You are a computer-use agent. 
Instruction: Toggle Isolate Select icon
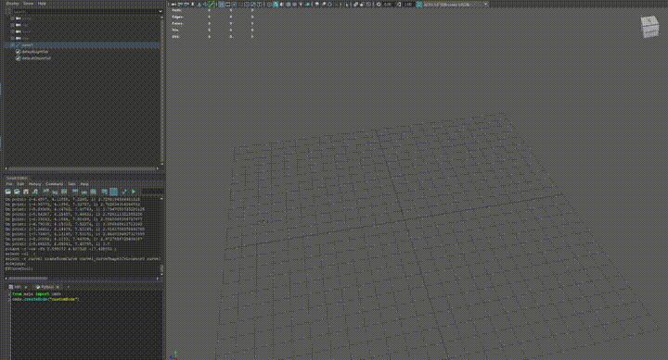[x=346, y=5]
